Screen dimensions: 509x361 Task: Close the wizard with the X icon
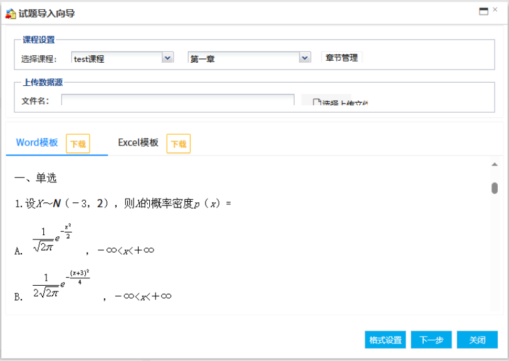(x=496, y=11)
